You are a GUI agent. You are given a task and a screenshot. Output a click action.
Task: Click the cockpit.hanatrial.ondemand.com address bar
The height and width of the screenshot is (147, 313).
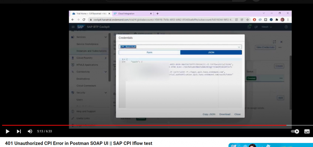click(163, 20)
